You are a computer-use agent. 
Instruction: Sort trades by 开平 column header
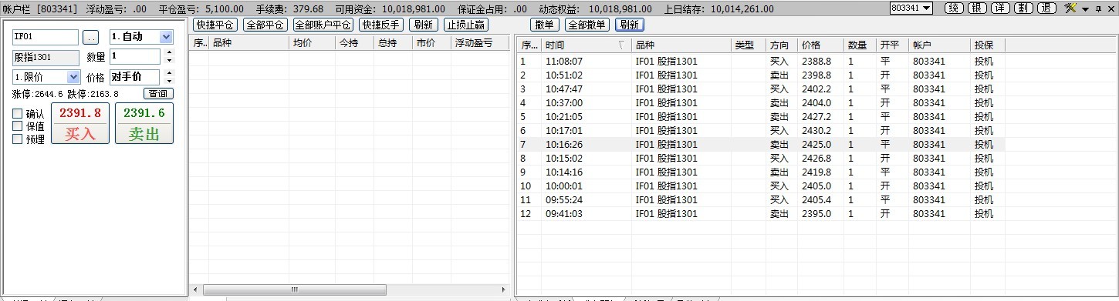892,45
